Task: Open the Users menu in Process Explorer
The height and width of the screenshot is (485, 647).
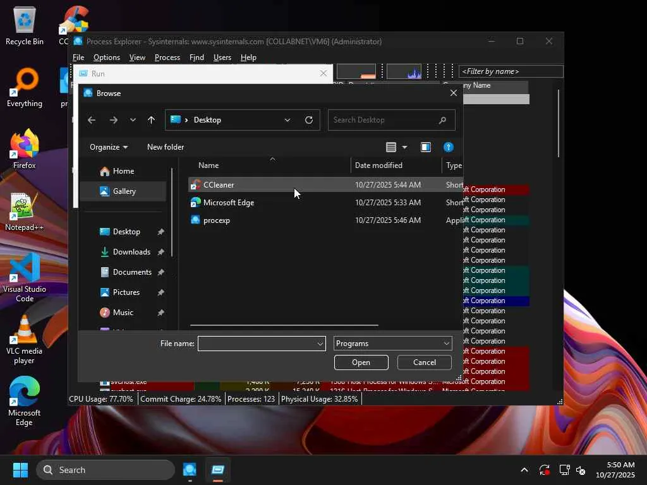Action: (222, 57)
